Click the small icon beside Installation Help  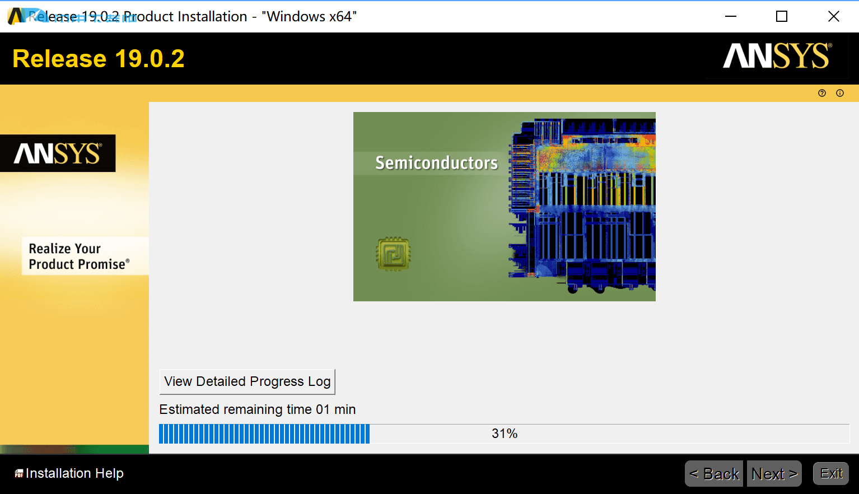pos(19,474)
